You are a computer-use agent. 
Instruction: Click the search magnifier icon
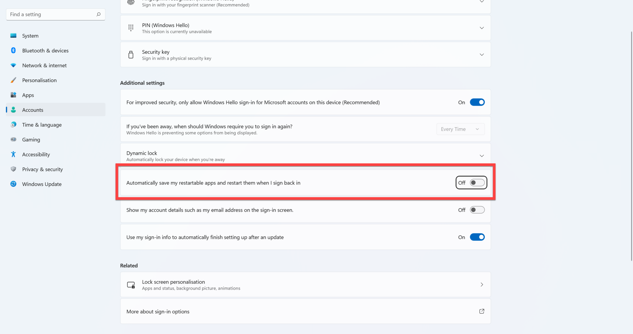coord(99,14)
